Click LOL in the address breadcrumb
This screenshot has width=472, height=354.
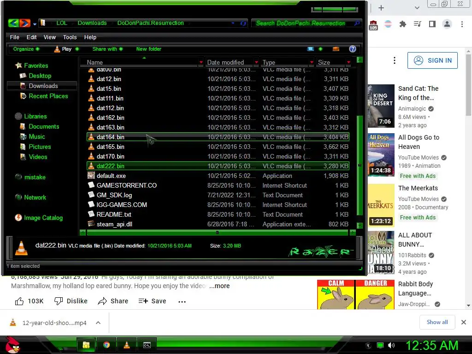[x=62, y=23]
